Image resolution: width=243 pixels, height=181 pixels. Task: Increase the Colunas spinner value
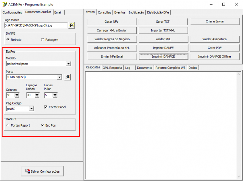pos(17,94)
